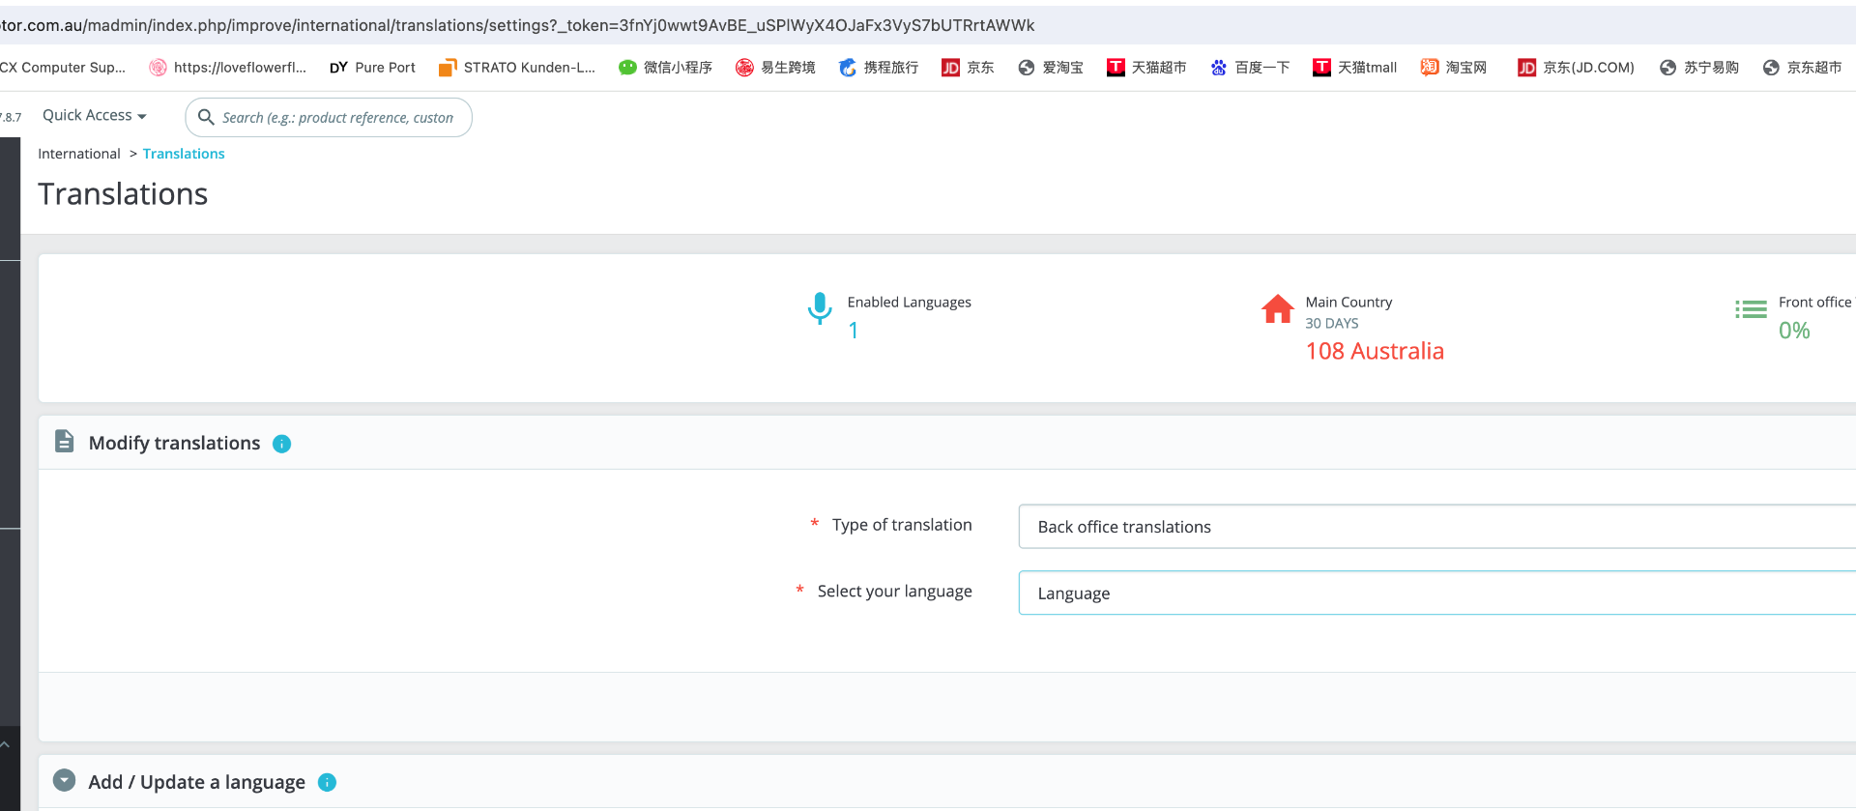1856x811 pixels.
Task: Open the Quick Access dropdown
Action: pos(94,115)
